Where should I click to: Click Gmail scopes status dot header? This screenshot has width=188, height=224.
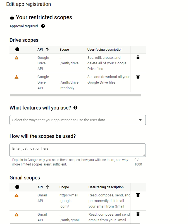[x=17, y=187]
